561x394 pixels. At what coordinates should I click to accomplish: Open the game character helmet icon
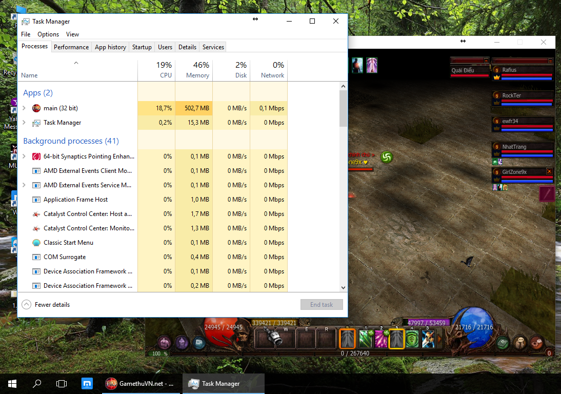coord(182,343)
